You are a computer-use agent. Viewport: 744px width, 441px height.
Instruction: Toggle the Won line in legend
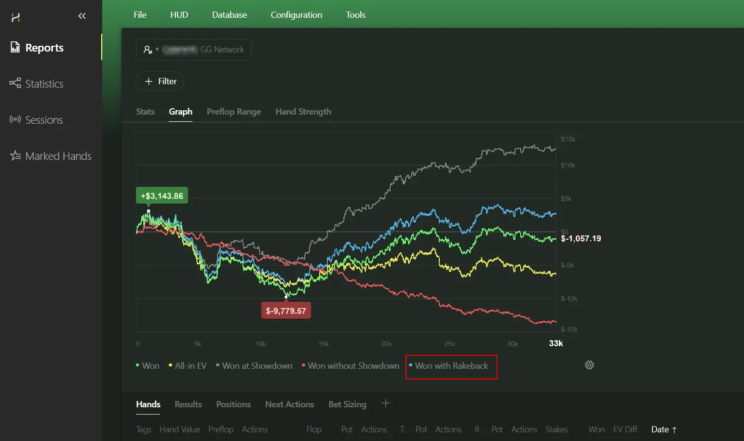pos(150,366)
